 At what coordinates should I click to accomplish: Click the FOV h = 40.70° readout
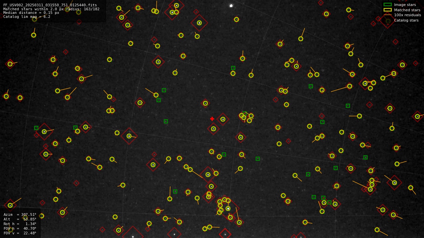pos(20,228)
